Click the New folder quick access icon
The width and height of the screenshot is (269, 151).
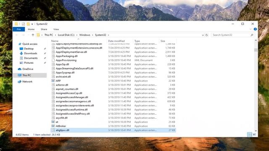coord(28,24)
